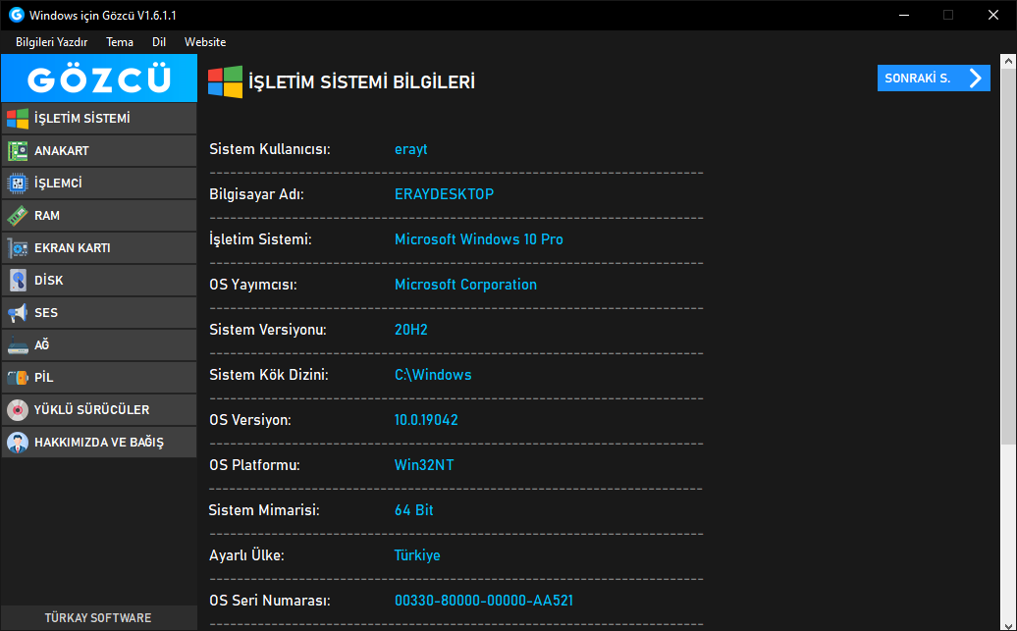
Task: Click the system version value 20H2
Action: pos(411,330)
